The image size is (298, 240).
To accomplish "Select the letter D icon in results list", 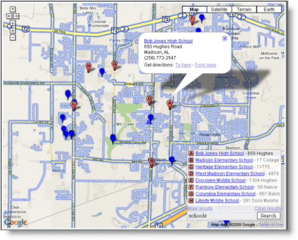I will coord(191,173).
